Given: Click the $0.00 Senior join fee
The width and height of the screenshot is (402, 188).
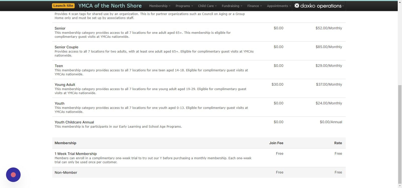Looking at the screenshot, I should coord(279,28).
